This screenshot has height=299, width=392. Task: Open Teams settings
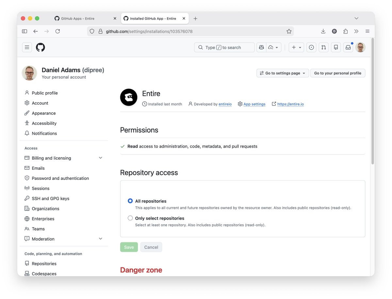click(x=38, y=229)
